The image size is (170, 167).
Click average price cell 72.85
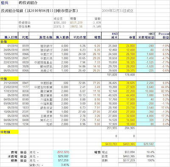(x=78, y=83)
